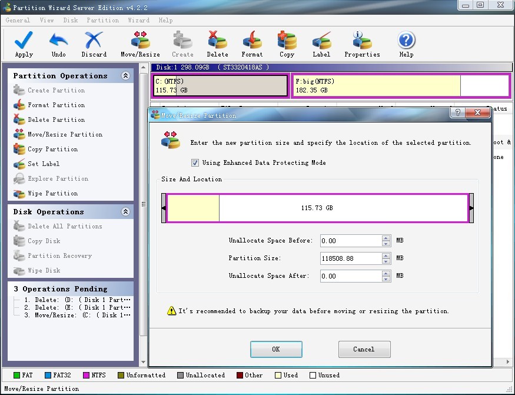
Task: Click the Disk:1 298.09GB header bar
Action: click(331, 67)
